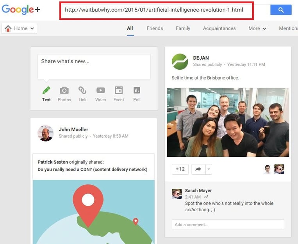Attach a link with the Link icon
Image resolution: width=298 pixels, height=244 pixels.
pyautogui.click(x=82, y=90)
